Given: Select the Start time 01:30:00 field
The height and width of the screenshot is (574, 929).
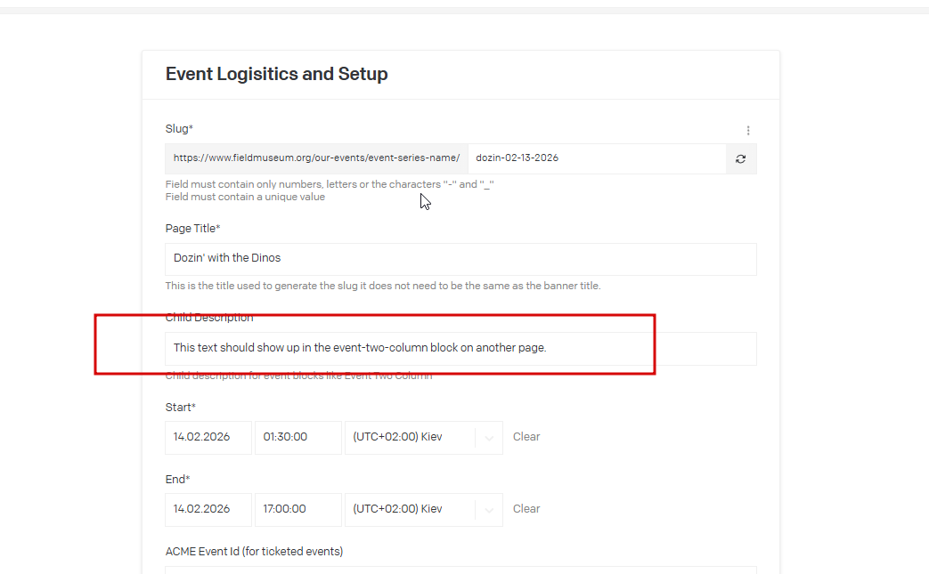Looking at the screenshot, I should click(x=297, y=437).
